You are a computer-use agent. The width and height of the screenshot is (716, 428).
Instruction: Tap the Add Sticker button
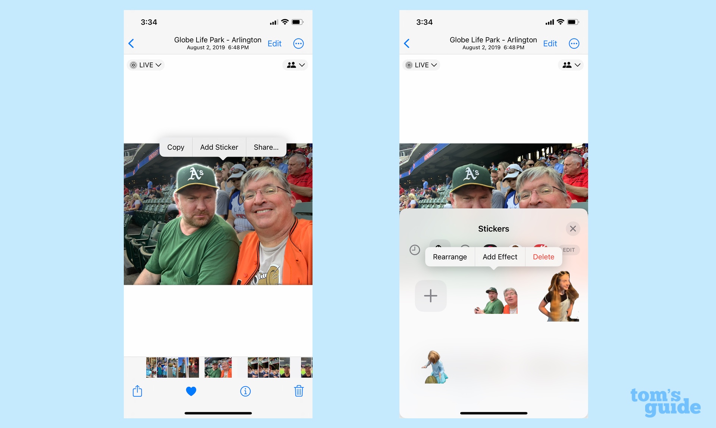(219, 147)
